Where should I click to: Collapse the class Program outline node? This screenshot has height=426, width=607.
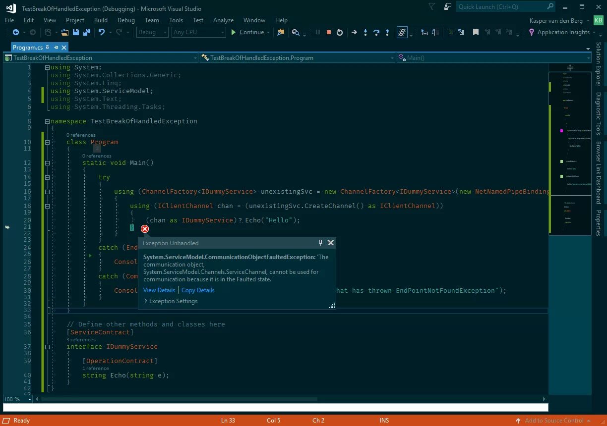(47, 142)
